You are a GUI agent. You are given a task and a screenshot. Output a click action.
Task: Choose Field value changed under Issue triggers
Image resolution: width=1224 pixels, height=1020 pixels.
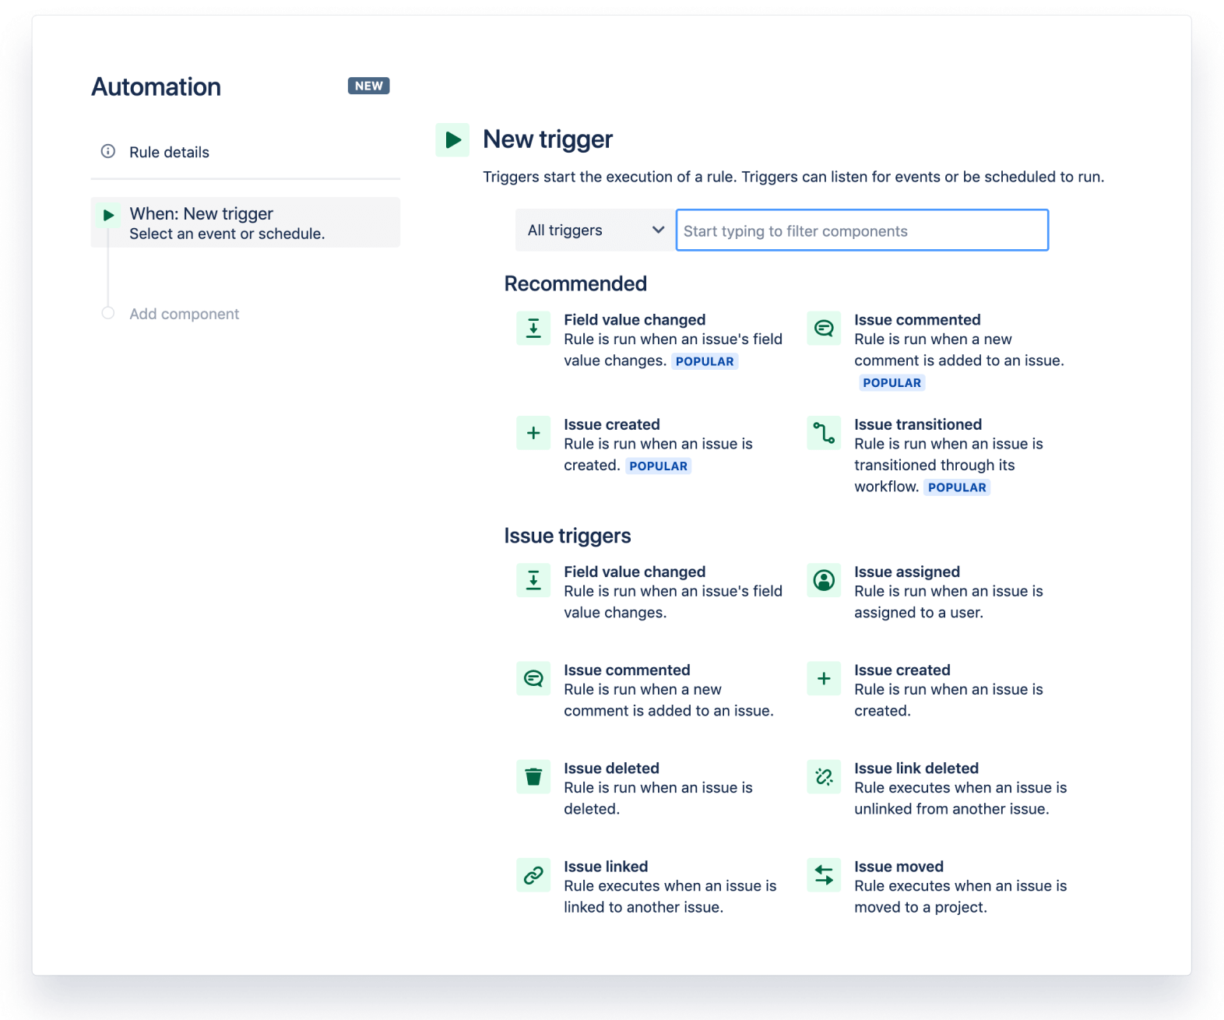pyautogui.click(x=635, y=572)
